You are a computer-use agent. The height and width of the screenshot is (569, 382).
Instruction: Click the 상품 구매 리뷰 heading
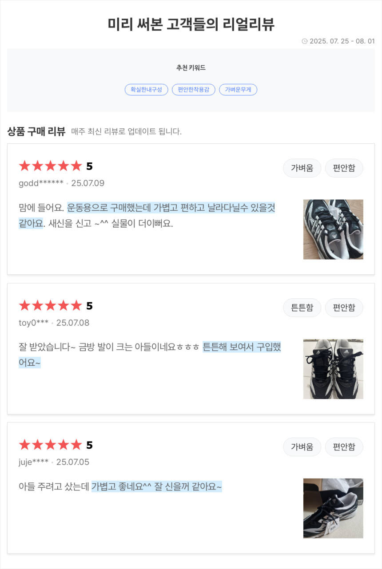(x=36, y=131)
